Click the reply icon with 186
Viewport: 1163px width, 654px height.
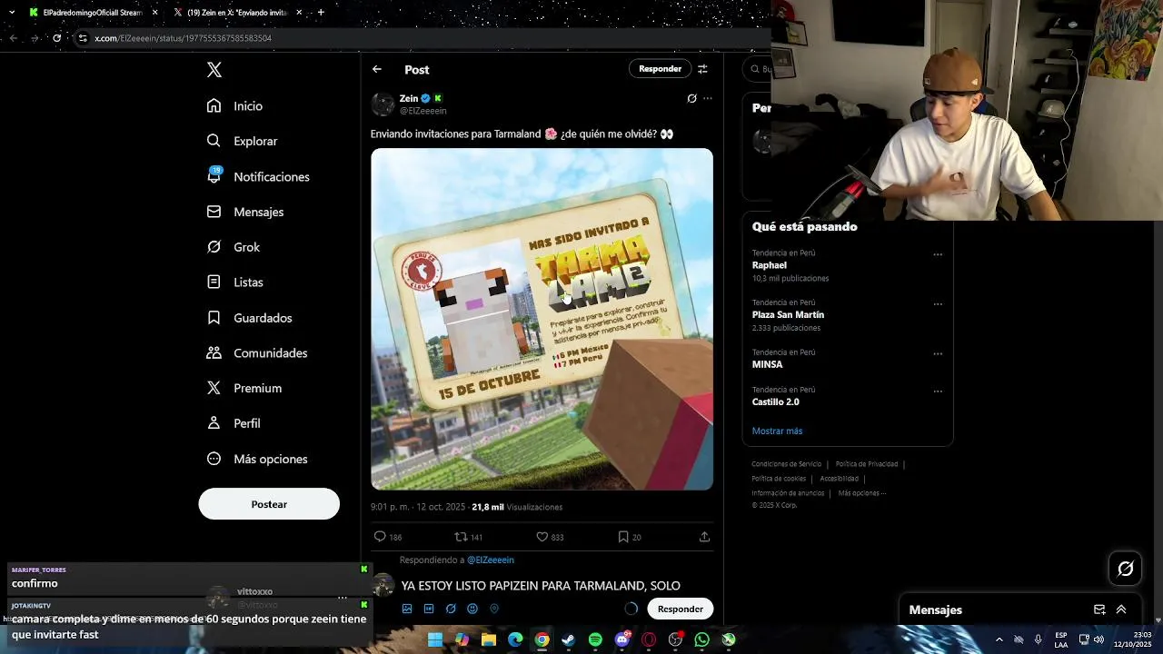[x=381, y=537]
